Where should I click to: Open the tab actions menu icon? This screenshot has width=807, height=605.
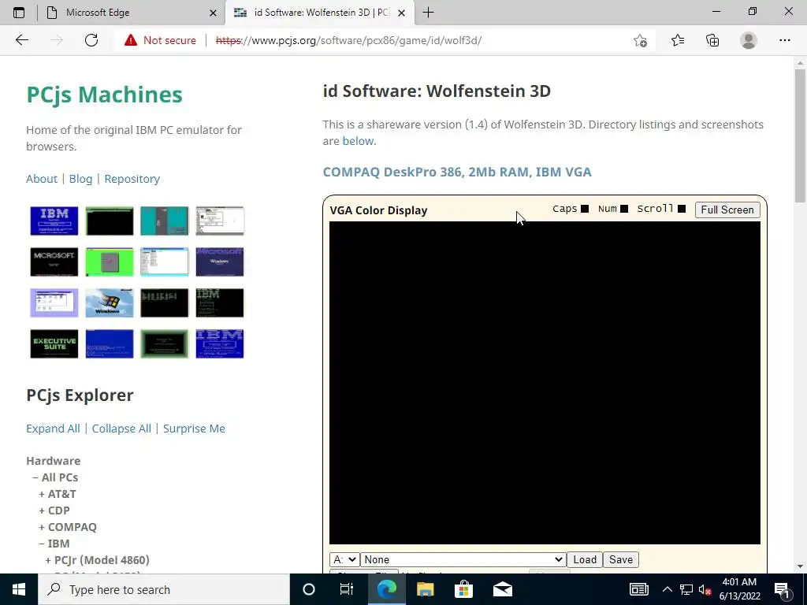pyautogui.click(x=19, y=13)
